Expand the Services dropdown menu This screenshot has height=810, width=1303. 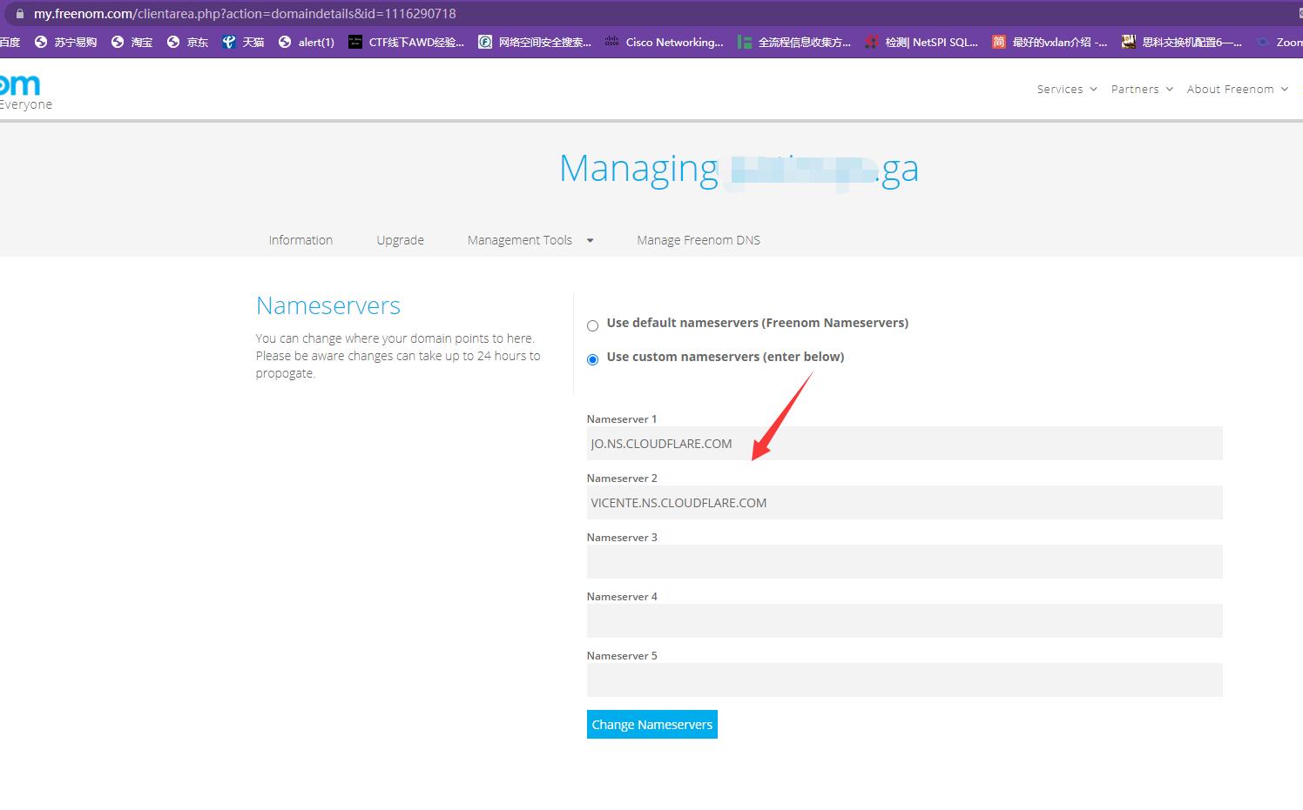tap(1067, 89)
